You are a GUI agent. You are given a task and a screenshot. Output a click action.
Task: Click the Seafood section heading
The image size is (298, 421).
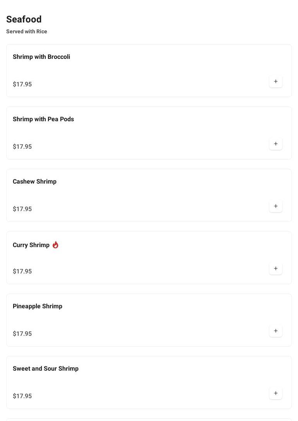tap(24, 19)
